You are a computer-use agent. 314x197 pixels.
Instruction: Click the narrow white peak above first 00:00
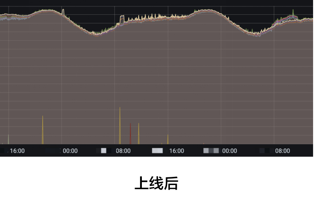(63, 11)
